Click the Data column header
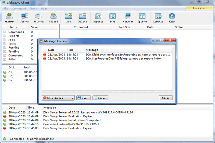 [160, 27]
